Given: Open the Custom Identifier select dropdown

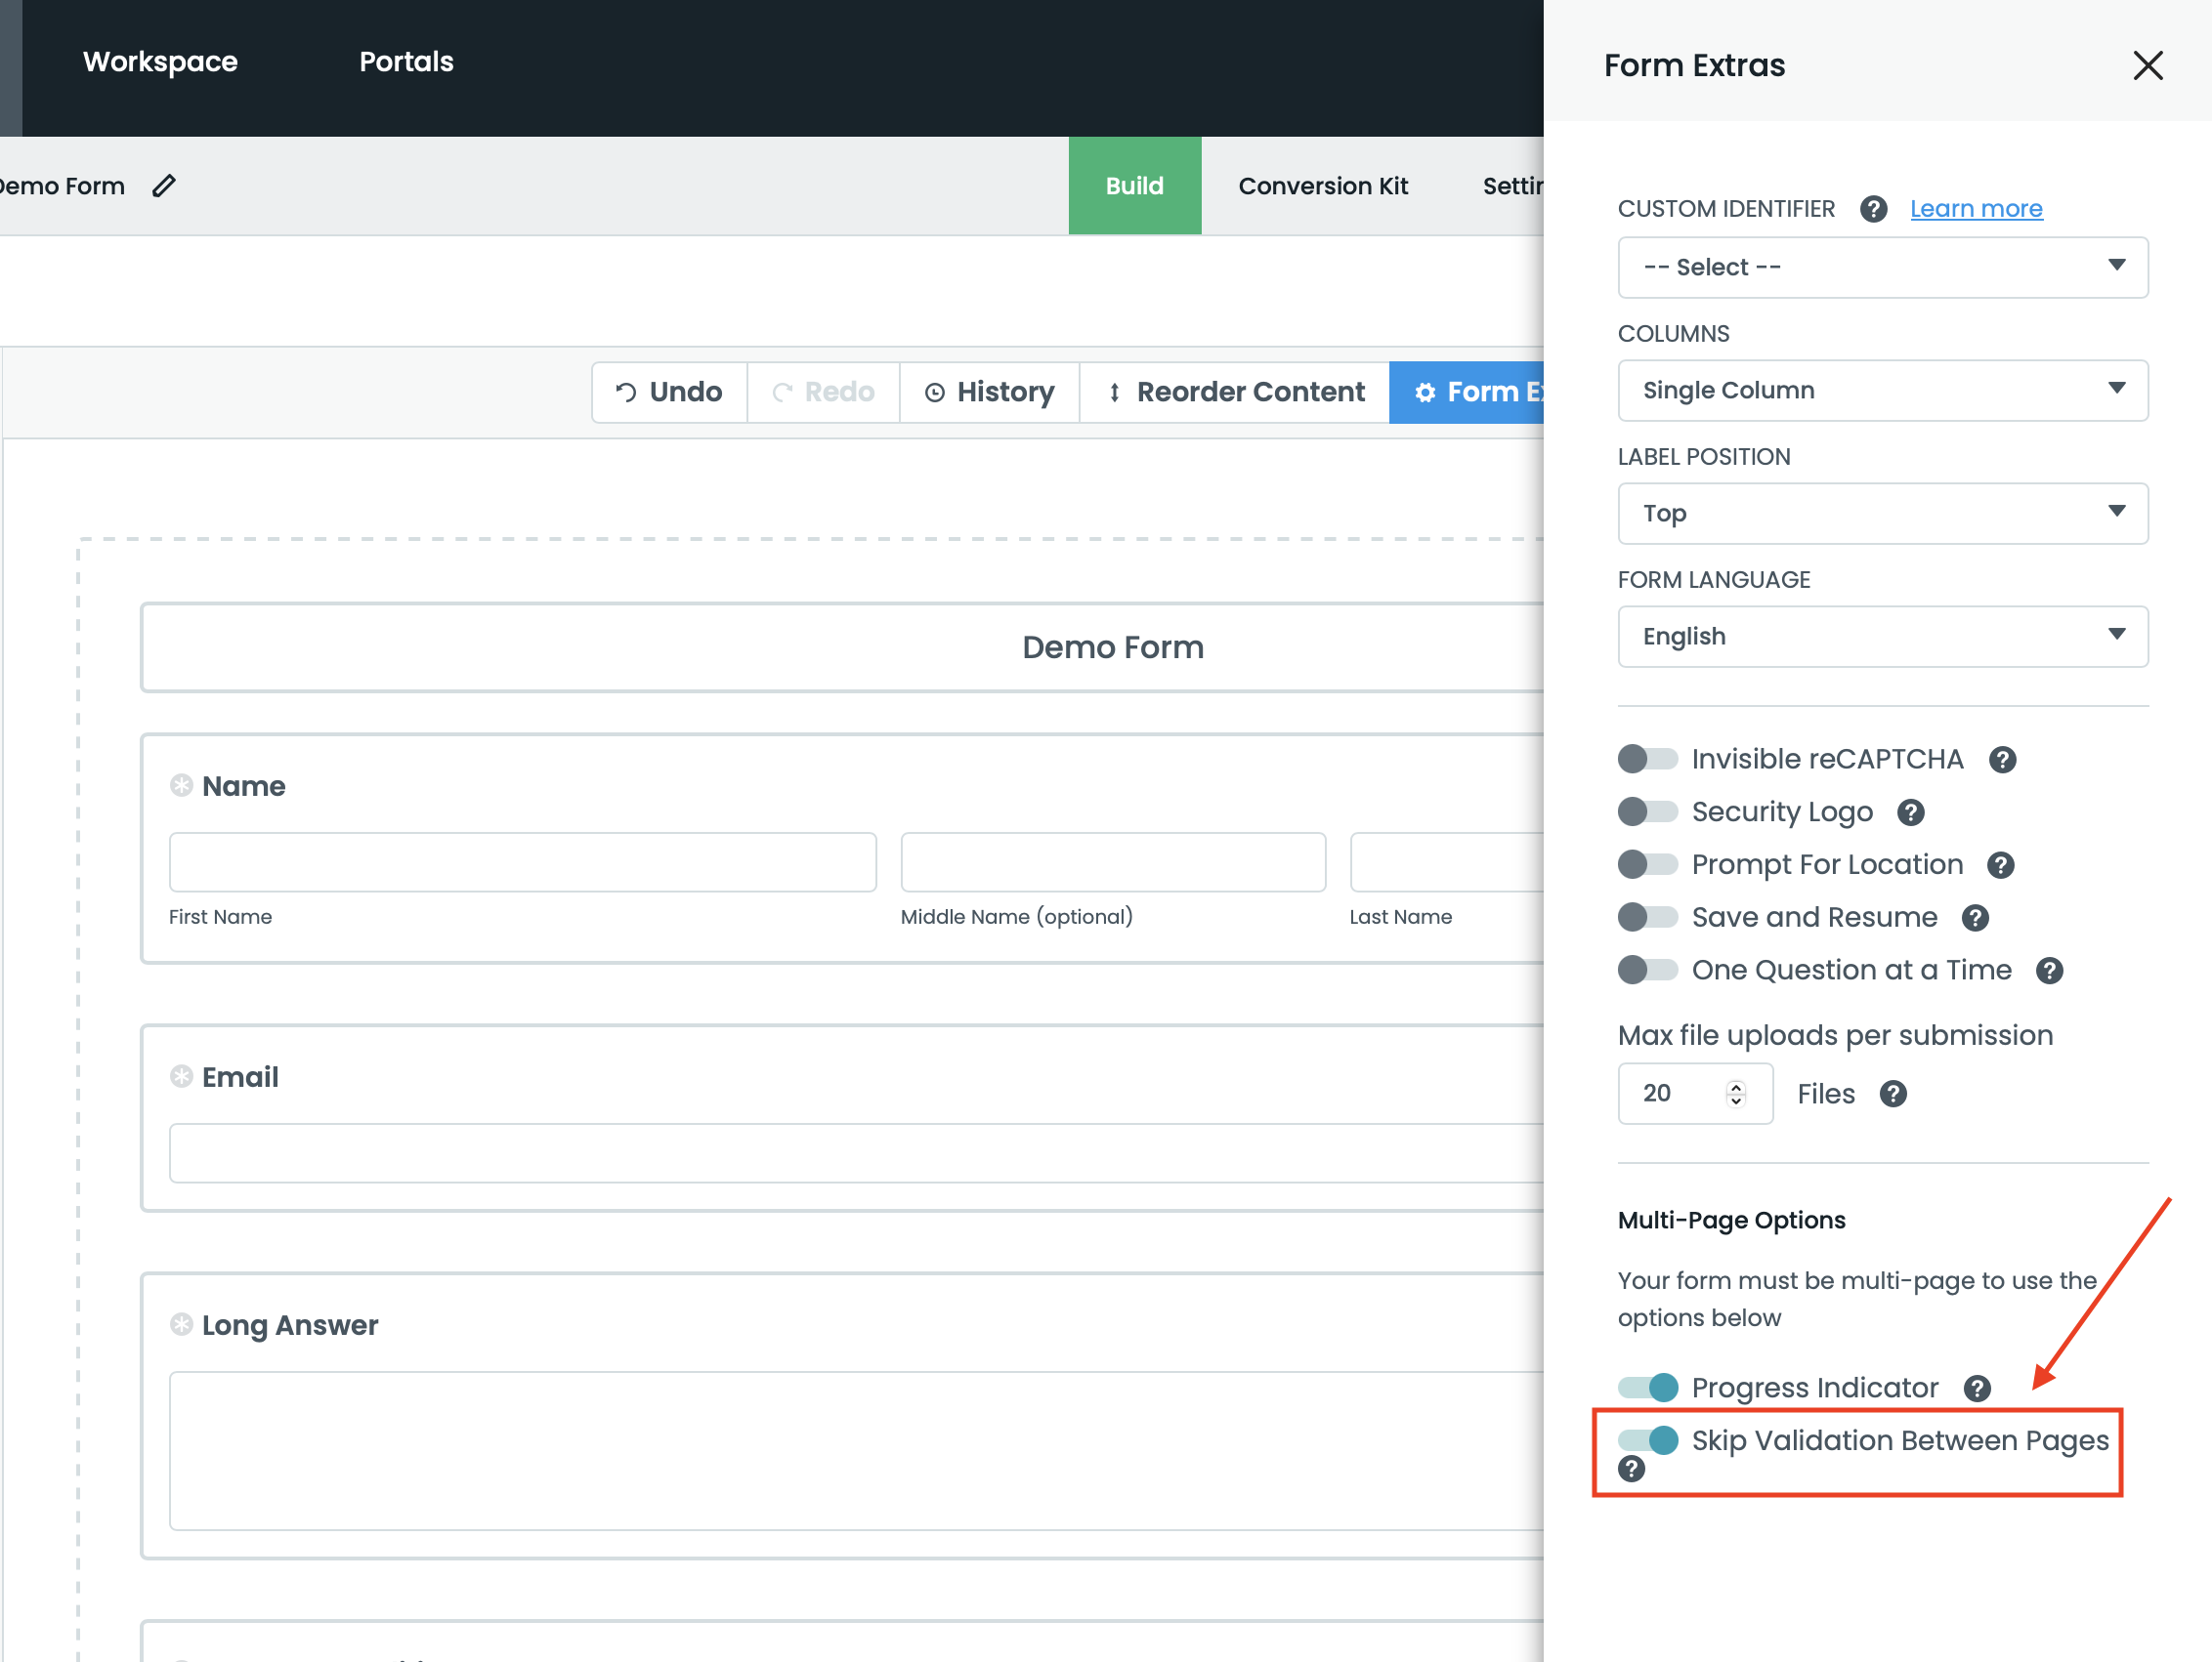Looking at the screenshot, I should point(1882,267).
